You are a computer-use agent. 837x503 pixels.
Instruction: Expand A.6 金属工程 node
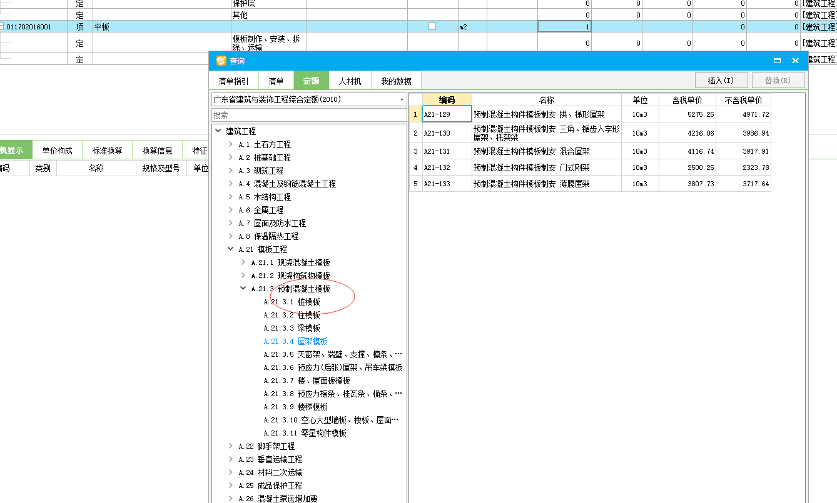[230, 210]
